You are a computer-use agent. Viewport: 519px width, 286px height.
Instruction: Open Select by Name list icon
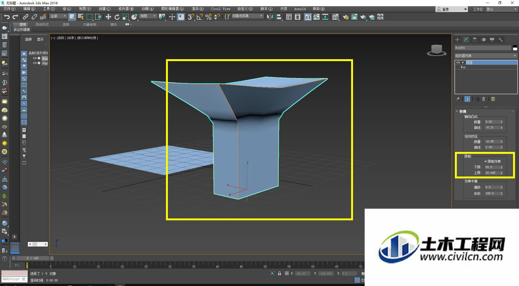coord(81,17)
